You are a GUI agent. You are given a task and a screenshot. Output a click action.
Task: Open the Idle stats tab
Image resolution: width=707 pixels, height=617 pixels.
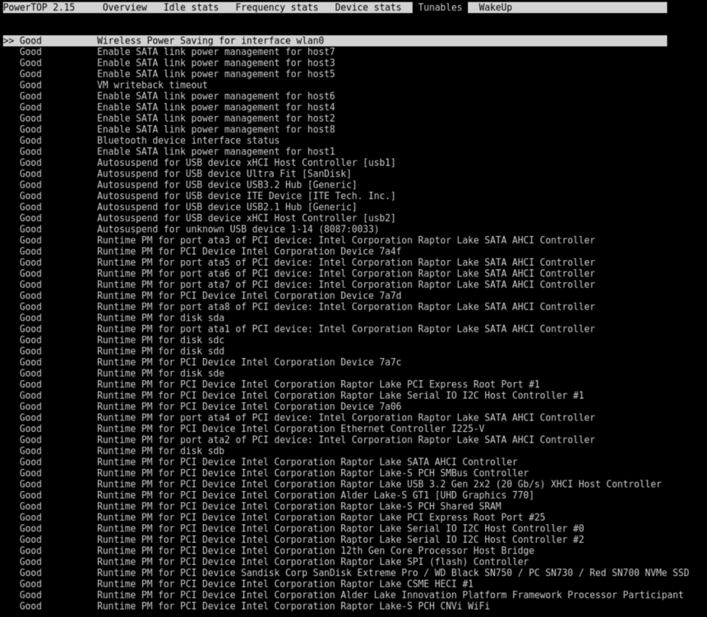191,7
